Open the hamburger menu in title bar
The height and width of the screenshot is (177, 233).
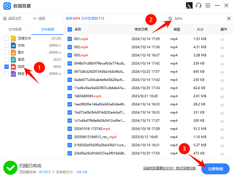point(208,6)
